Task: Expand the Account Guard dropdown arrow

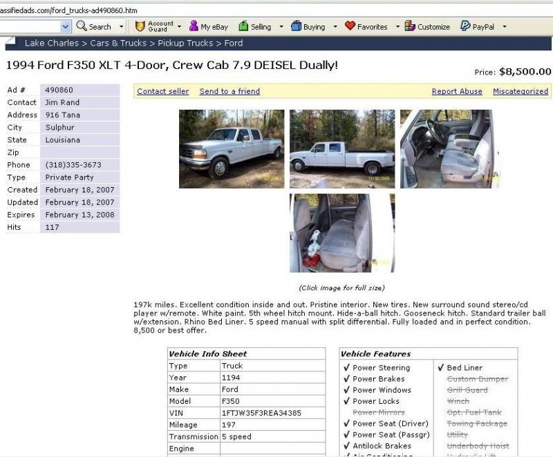Action: 179,27
